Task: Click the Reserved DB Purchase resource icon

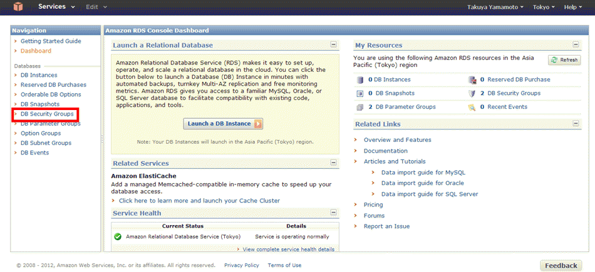Action: [x=472, y=79]
